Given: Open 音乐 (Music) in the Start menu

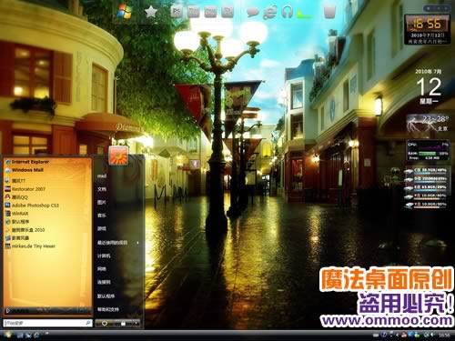Looking at the screenshot, I should click(102, 216).
